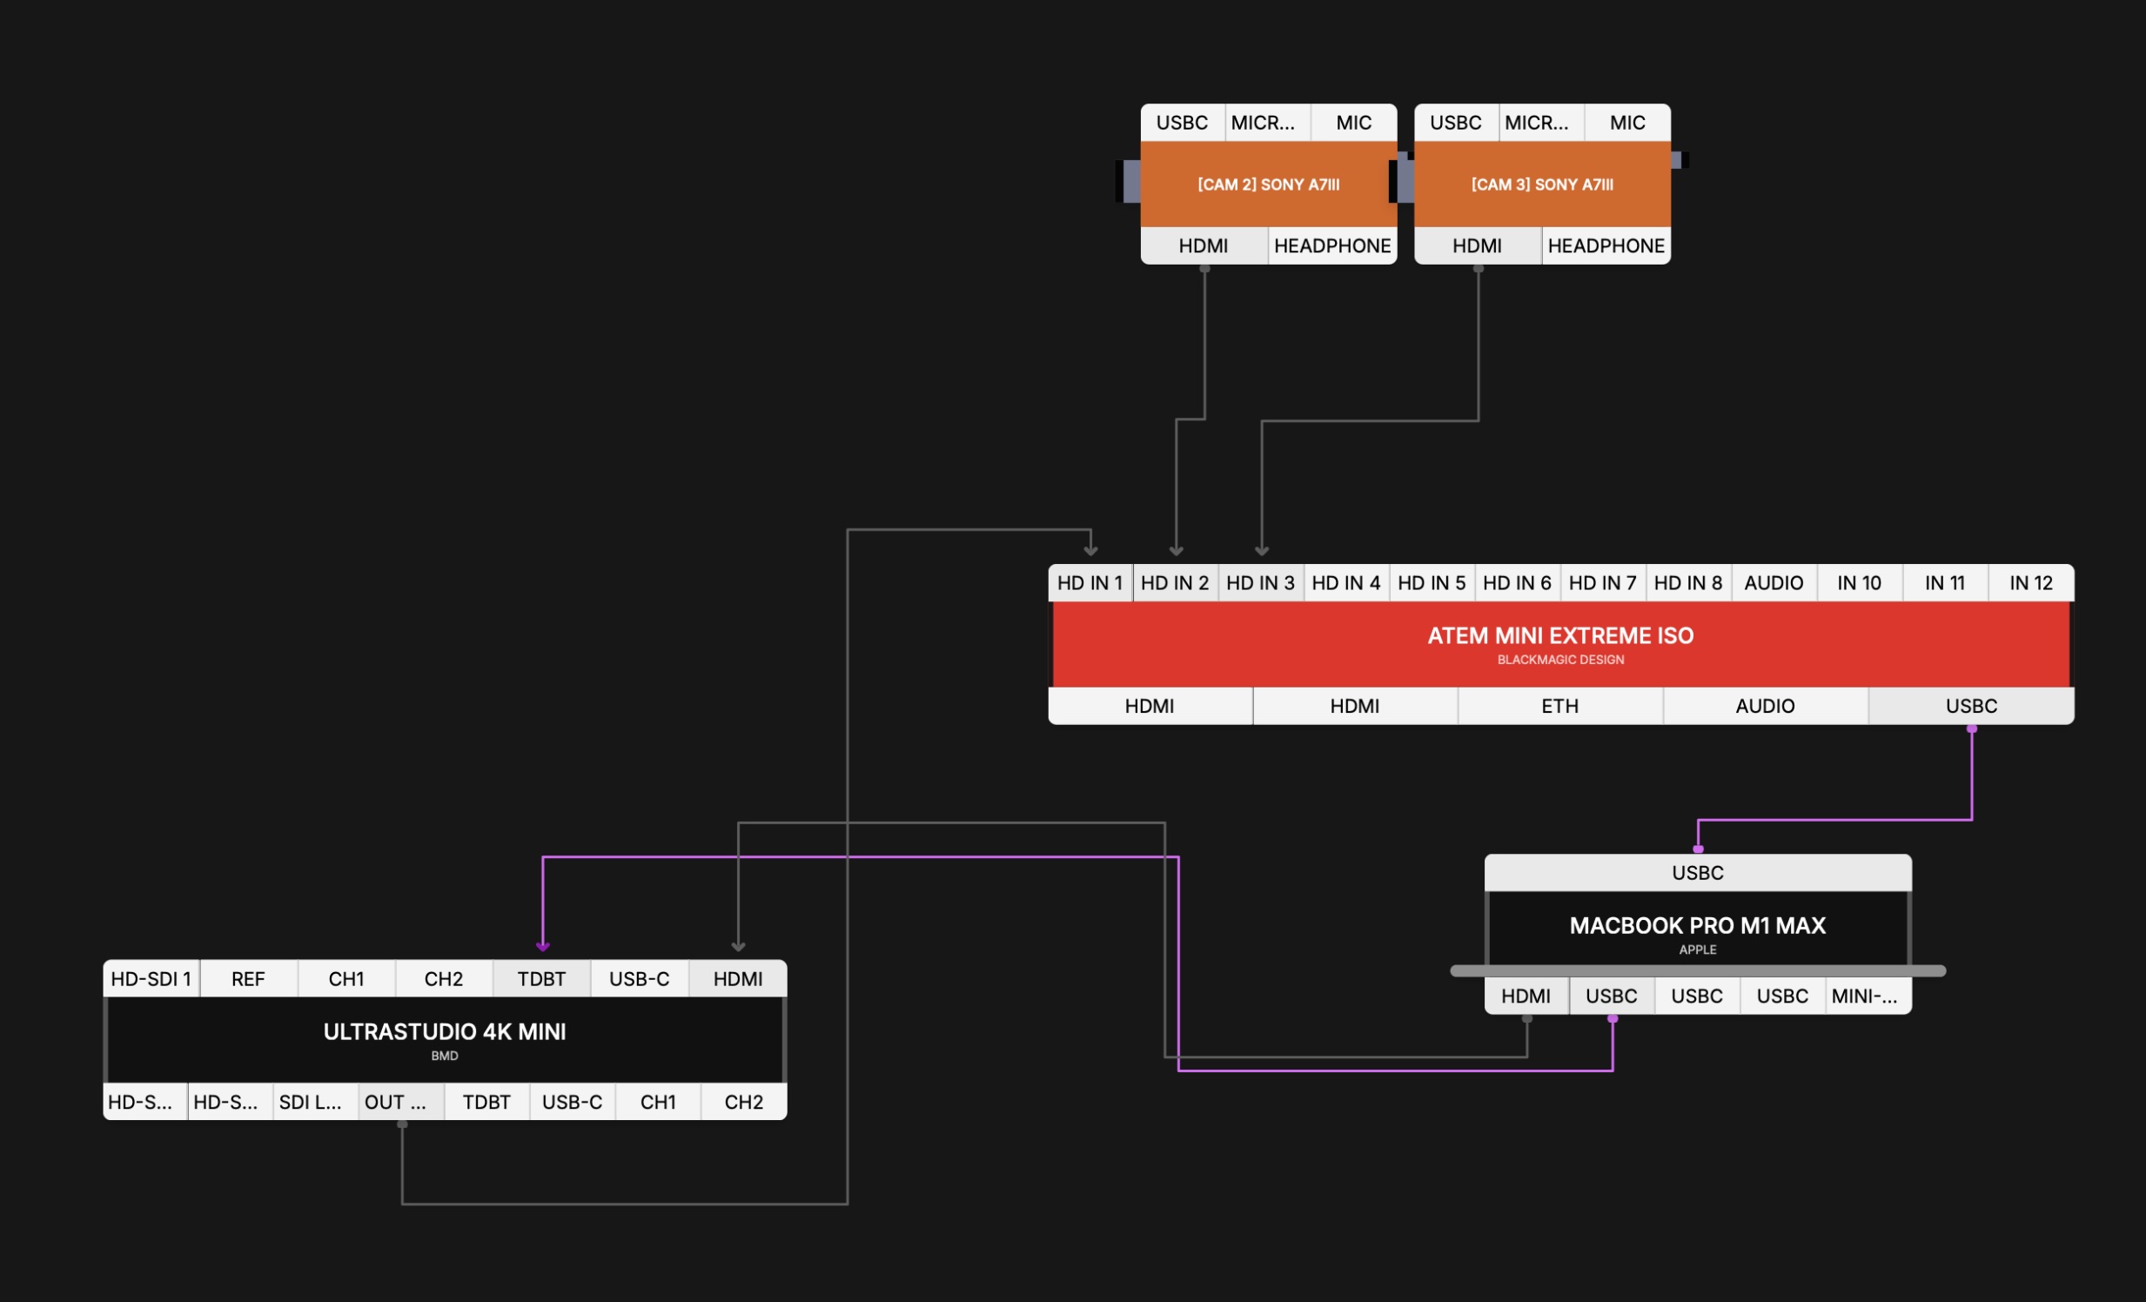Image resolution: width=2146 pixels, height=1302 pixels.
Task: Click top USB-C port on UltraStudio
Action: coord(640,979)
